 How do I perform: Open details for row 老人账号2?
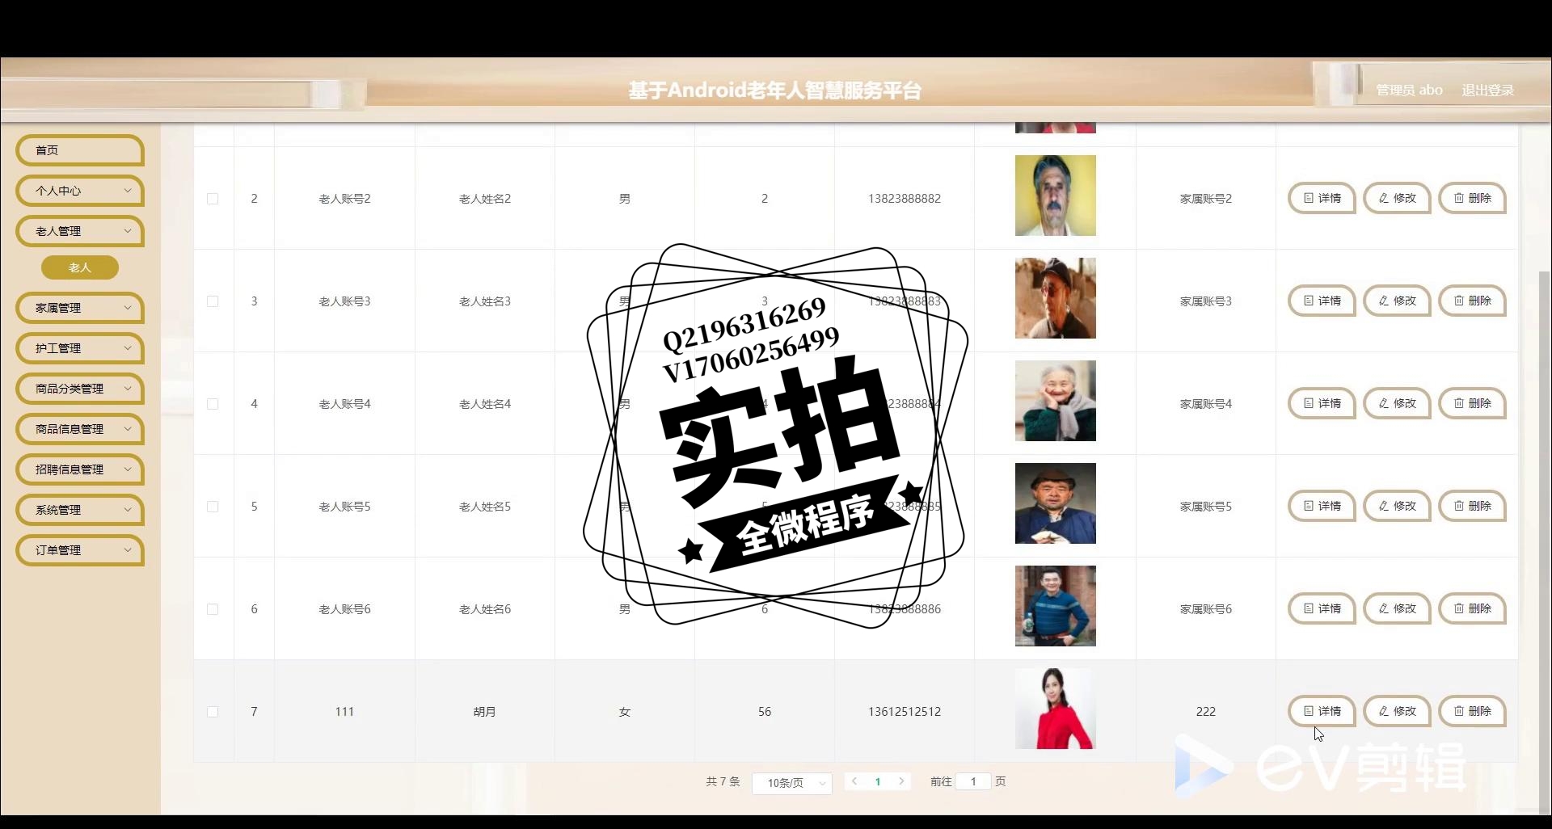[1322, 198]
